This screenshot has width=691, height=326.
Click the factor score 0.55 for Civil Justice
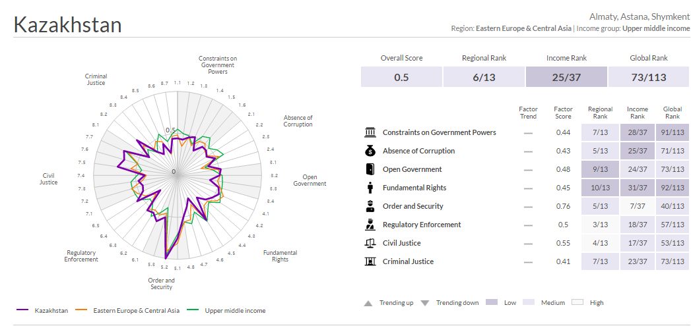point(563,243)
